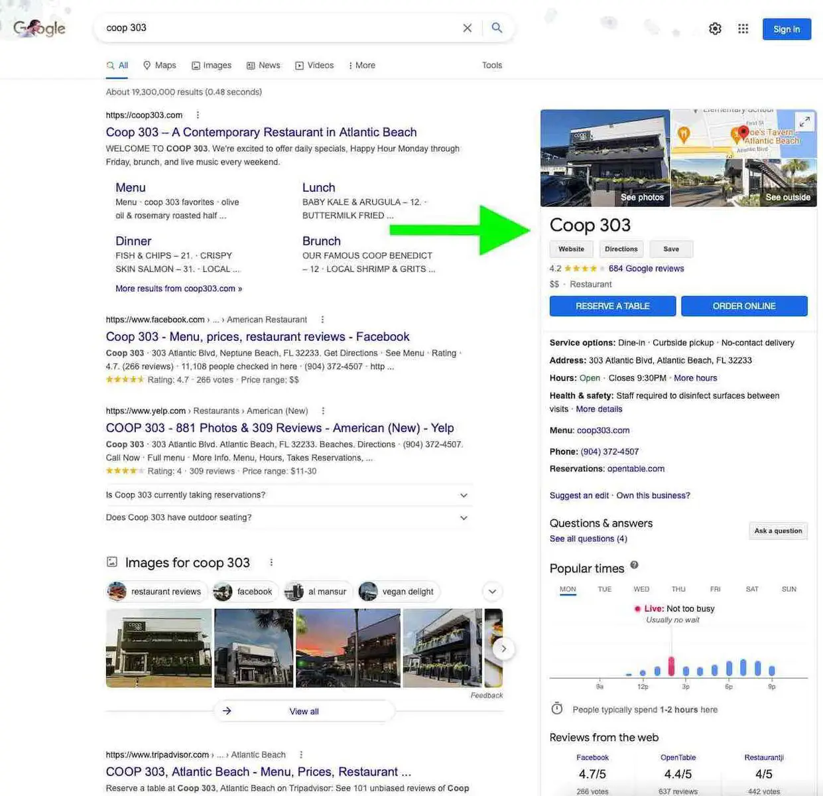The image size is (823, 796).
Task: Open the Google apps grid
Action: 743,29
